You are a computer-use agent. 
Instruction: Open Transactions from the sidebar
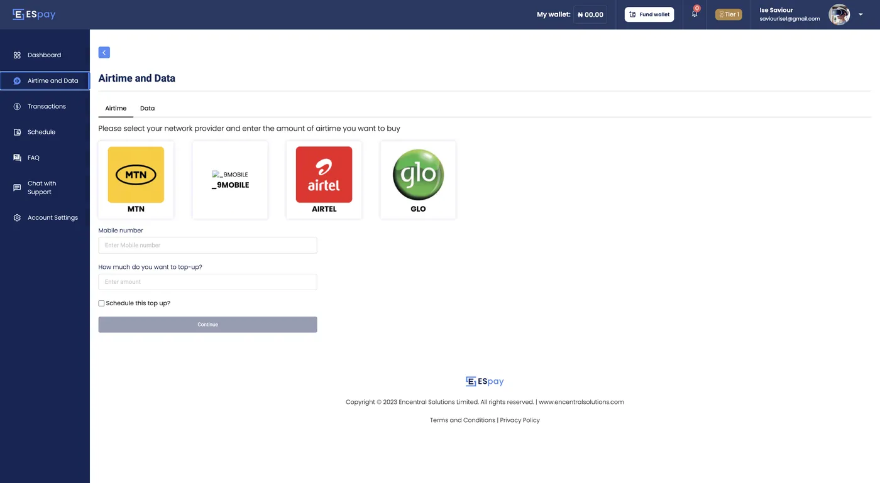point(45,106)
